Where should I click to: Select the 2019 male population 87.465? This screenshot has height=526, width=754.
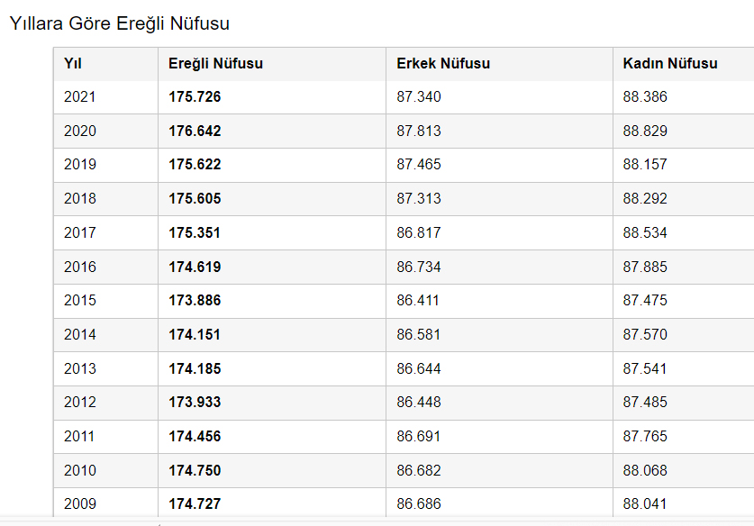(x=419, y=164)
